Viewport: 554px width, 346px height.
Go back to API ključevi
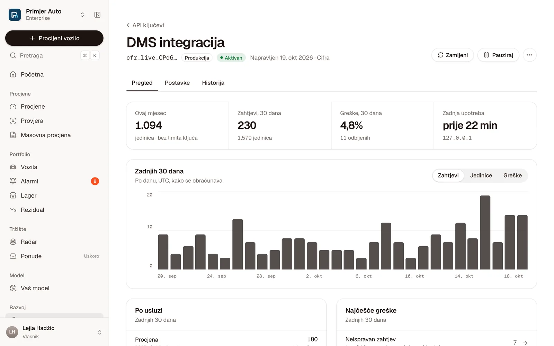[145, 25]
